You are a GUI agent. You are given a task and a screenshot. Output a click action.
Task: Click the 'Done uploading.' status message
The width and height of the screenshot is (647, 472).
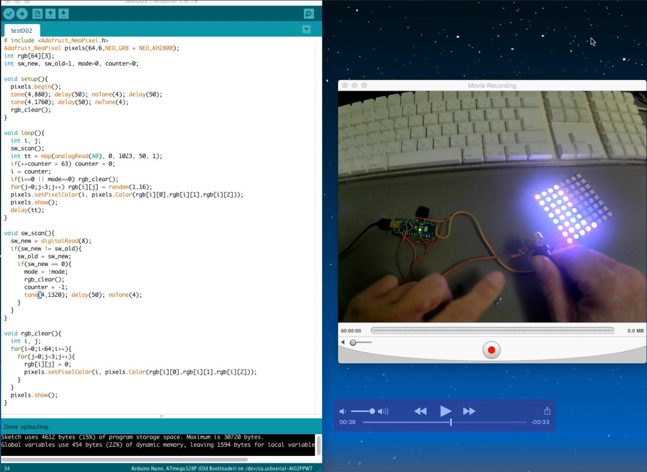pos(27,427)
